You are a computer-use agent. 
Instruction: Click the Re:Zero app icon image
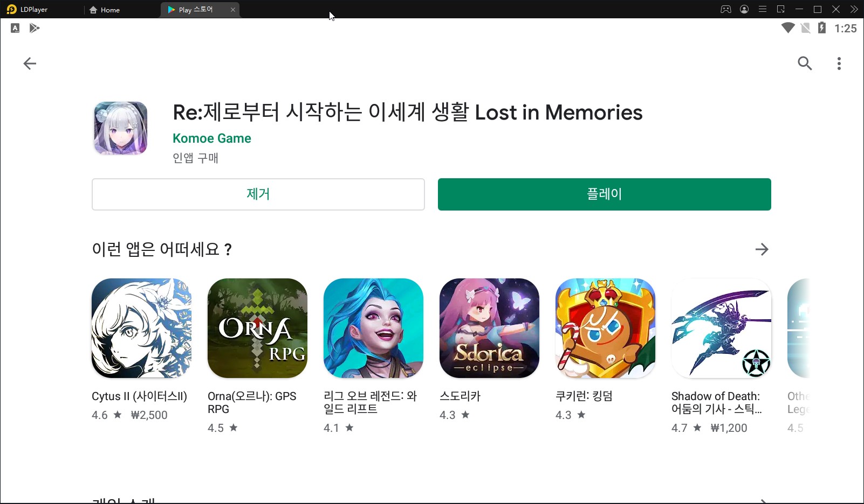click(x=121, y=128)
